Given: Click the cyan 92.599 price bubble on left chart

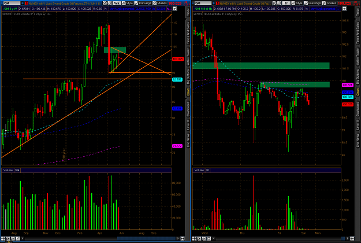Looking at the screenshot, I should click(177, 79).
